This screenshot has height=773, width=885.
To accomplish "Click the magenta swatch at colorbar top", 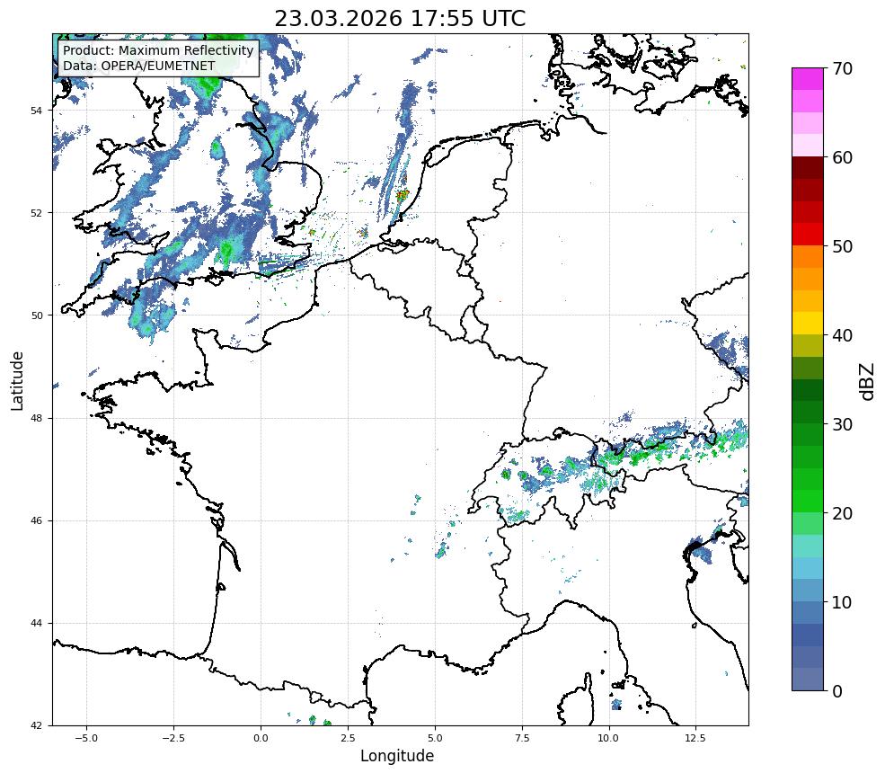I will [808, 79].
